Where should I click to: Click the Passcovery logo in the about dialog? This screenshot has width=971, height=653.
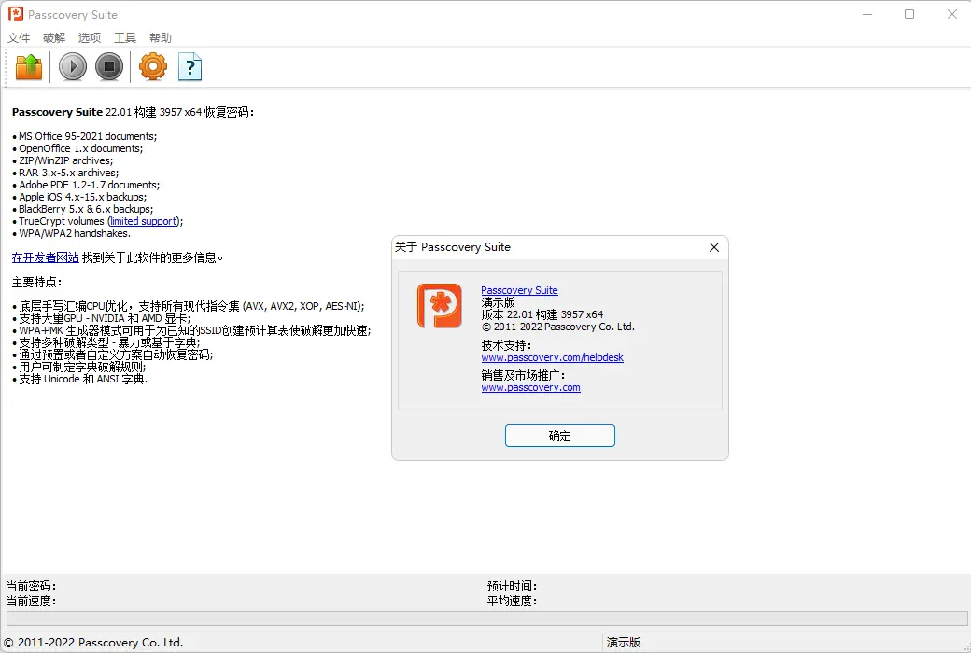439,306
